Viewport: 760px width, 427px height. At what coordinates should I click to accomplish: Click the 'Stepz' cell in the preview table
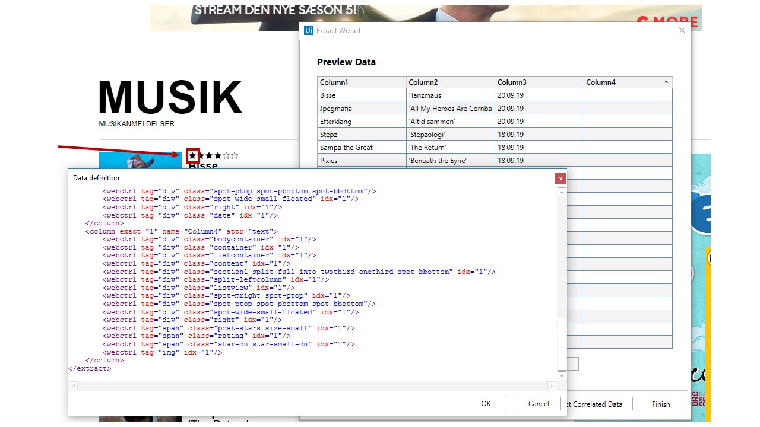point(362,135)
